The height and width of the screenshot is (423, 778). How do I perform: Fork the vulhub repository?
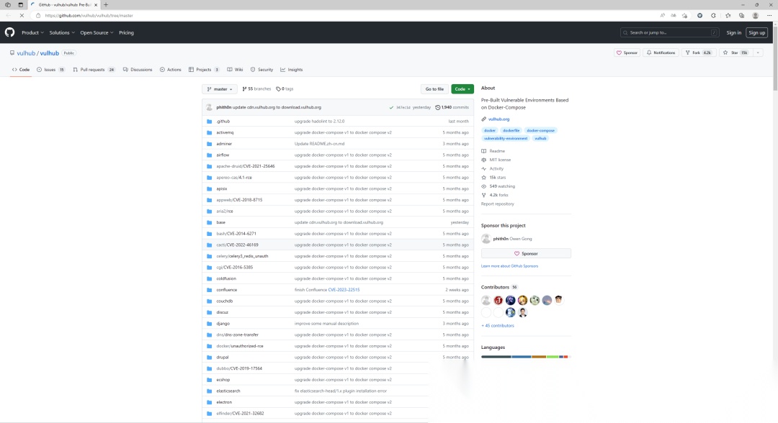pos(699,53)
